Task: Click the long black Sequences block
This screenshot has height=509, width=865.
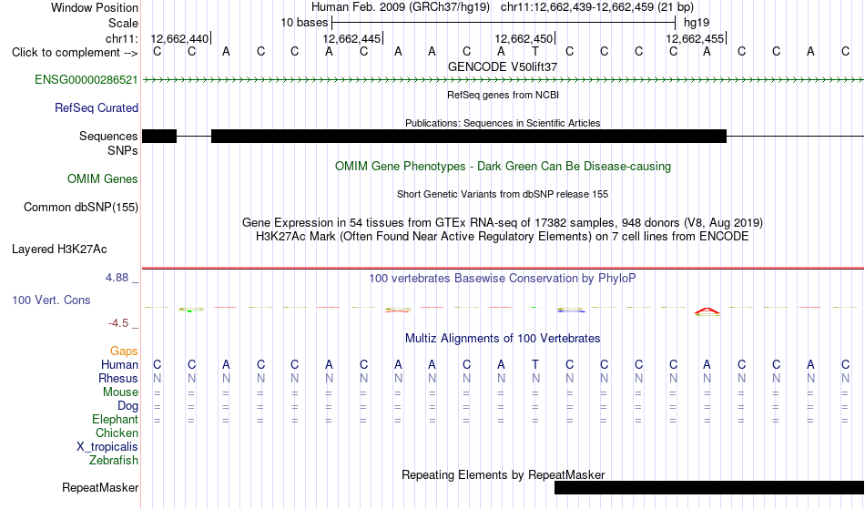Action: click(469, 137)
